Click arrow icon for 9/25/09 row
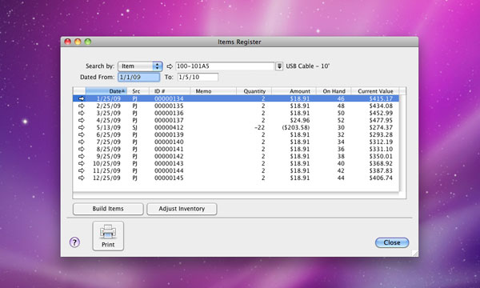This screenshot has height=288, width=480. [x=81, y=156]
